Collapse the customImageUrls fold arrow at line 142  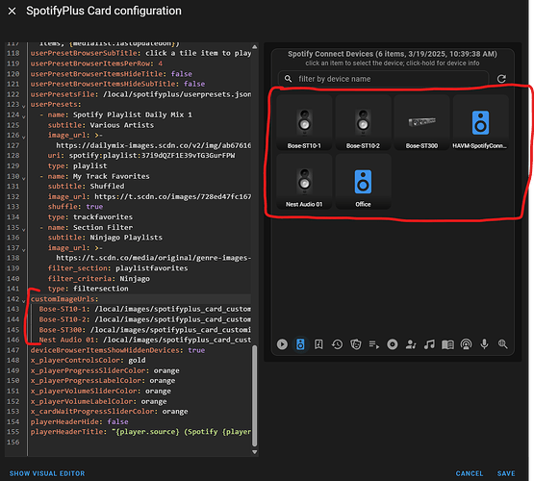pos(23,300)
